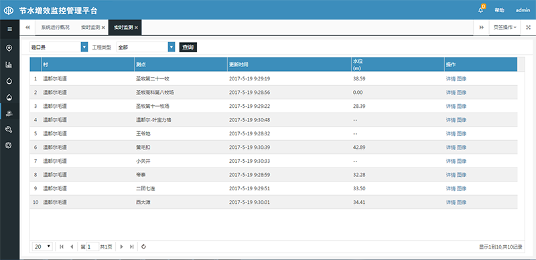Click the platform title 节水增效监控管理平台
The height and width of the screenshot is (260, 536).
tap(58, 11)
